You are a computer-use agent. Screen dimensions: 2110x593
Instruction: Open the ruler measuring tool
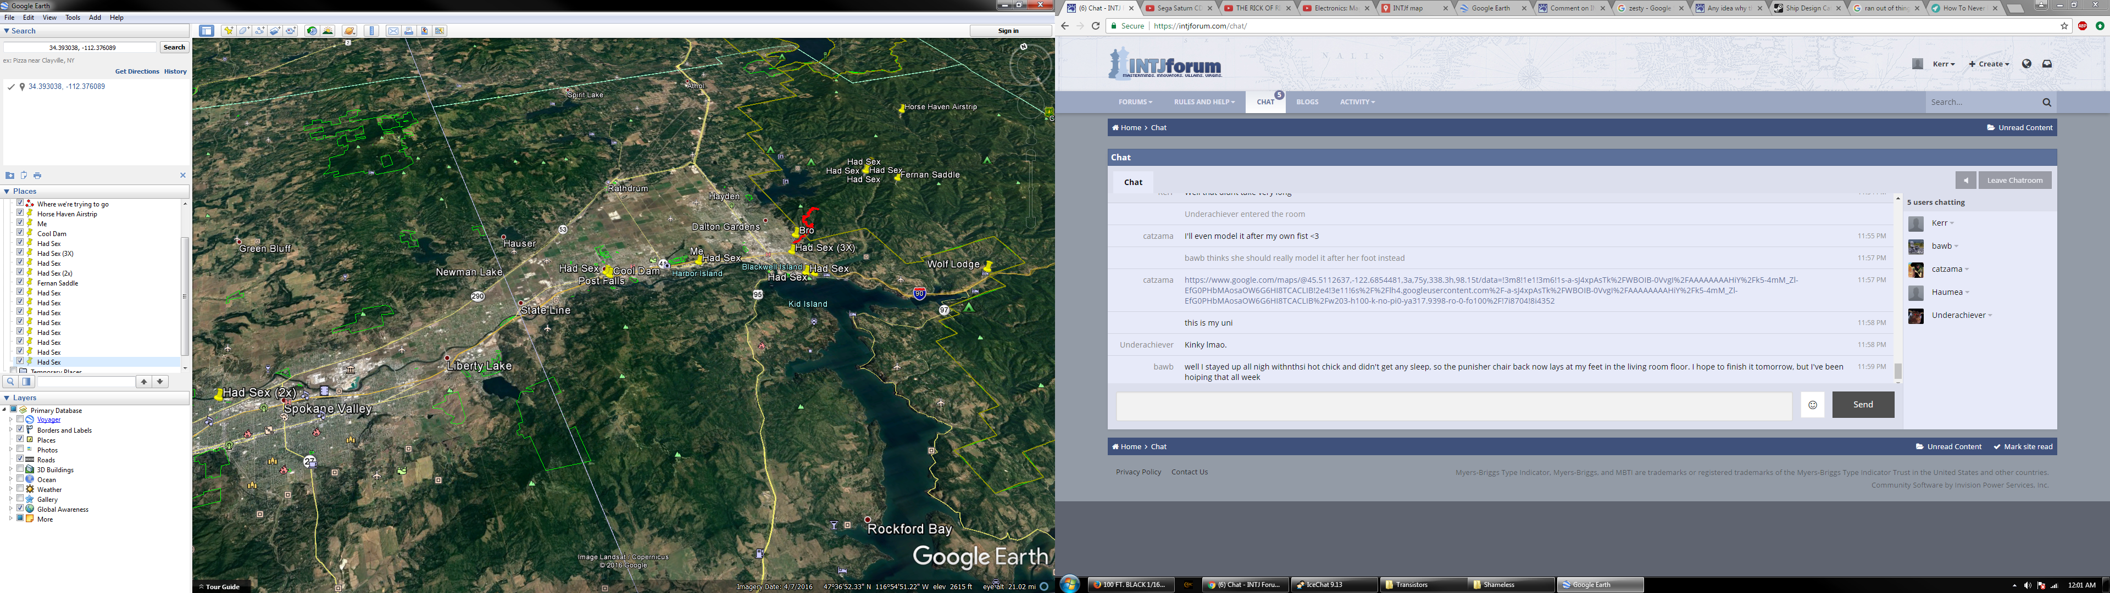click(x=371, y=31)
